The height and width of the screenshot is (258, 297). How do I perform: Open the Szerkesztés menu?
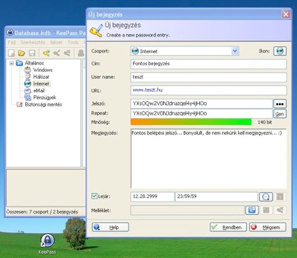pyautogui.click(x=33, y=42)
